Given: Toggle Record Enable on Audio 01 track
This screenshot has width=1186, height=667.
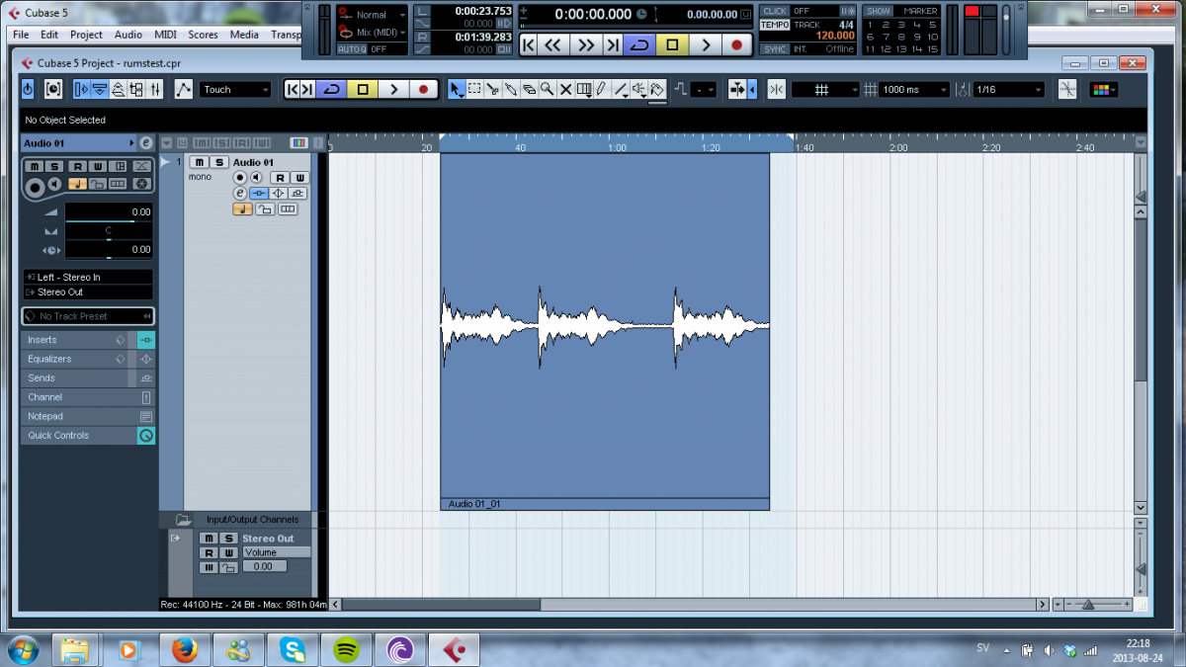Looking at the screenshot, I should click(x=240, y=178).
